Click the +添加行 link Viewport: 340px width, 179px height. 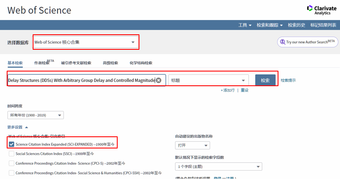tap(227, 90)
